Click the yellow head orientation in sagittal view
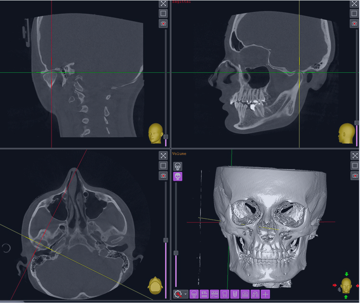This screenshot has width=360, height=303. click(346, 133)
